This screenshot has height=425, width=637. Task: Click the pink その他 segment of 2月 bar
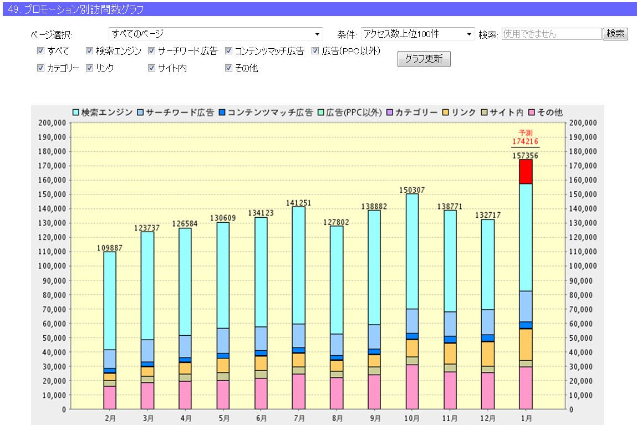click(x=110, y=397)
